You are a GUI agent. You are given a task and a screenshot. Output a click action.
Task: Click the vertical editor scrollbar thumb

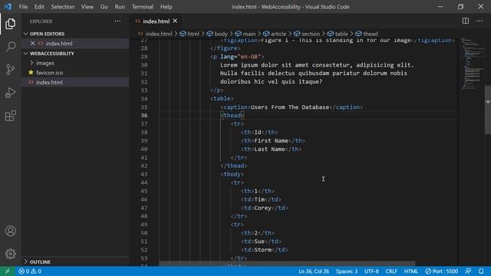tap(488, 110)
